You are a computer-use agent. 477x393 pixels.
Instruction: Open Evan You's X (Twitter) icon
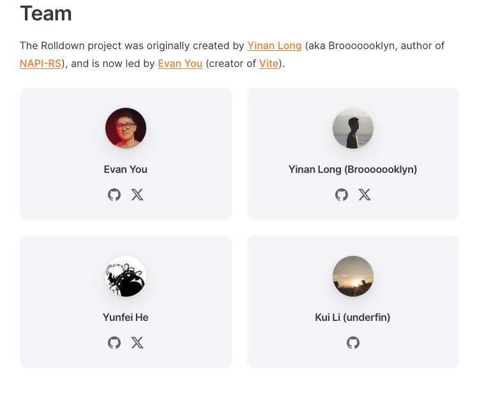point(137,195)
